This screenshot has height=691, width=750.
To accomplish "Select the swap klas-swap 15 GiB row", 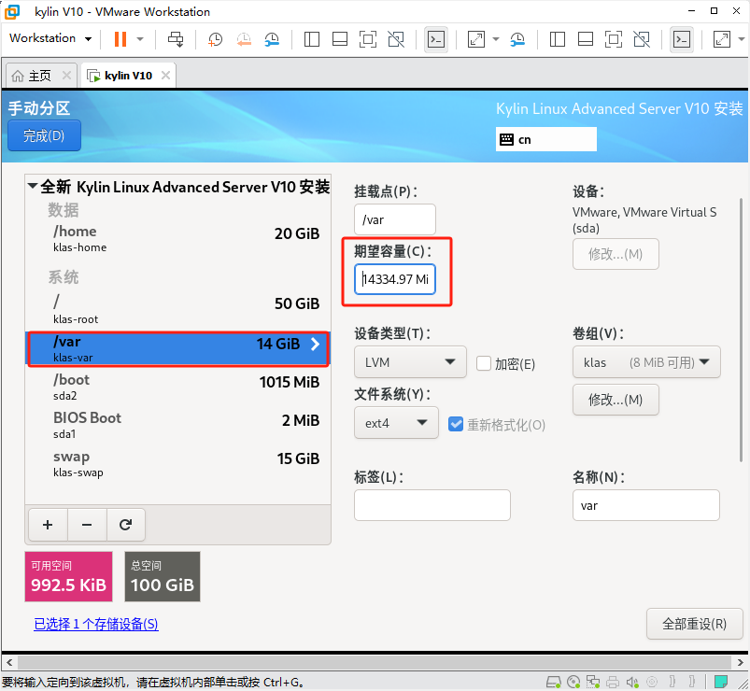I will [178, 463].
